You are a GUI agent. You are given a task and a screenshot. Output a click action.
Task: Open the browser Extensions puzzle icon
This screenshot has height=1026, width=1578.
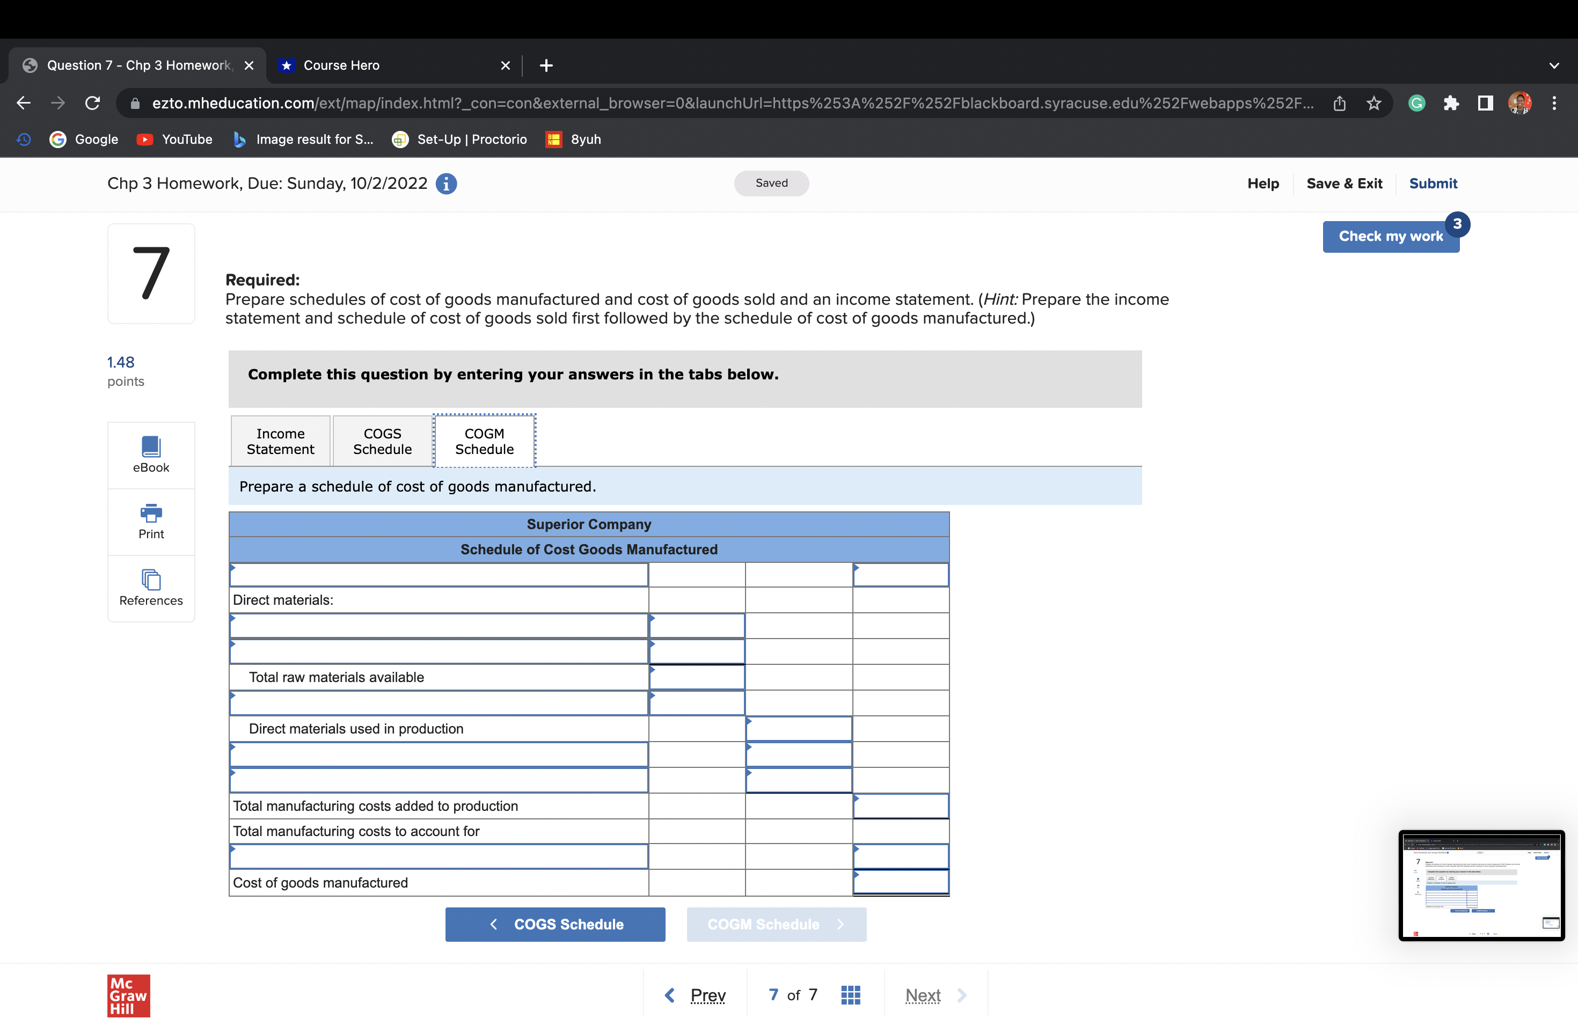pos(1451,104)
